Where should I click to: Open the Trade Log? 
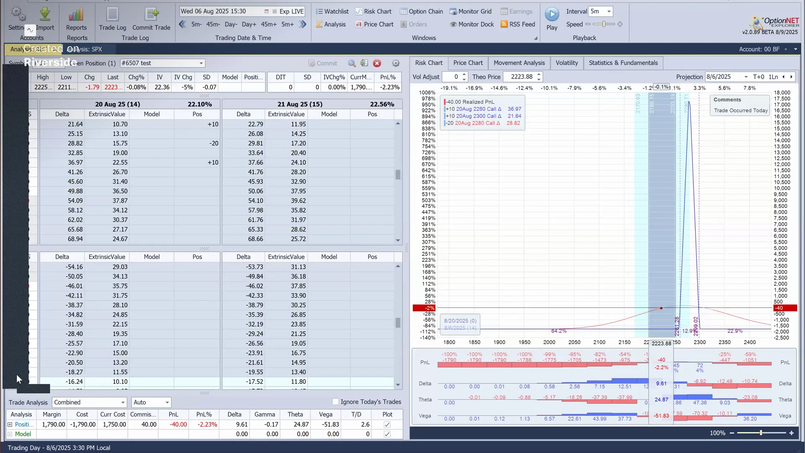tap(112, 19)
